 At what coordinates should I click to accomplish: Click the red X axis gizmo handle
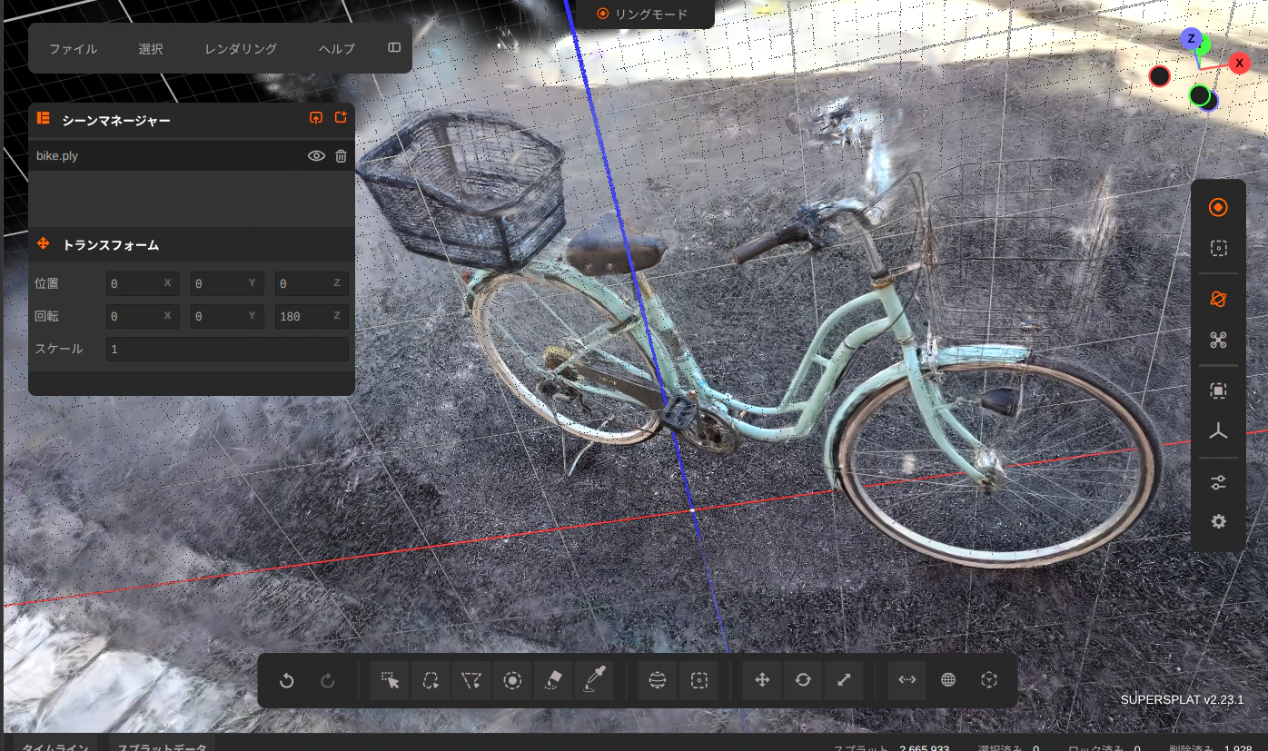pyautogui.click(x=1239, y=63)
